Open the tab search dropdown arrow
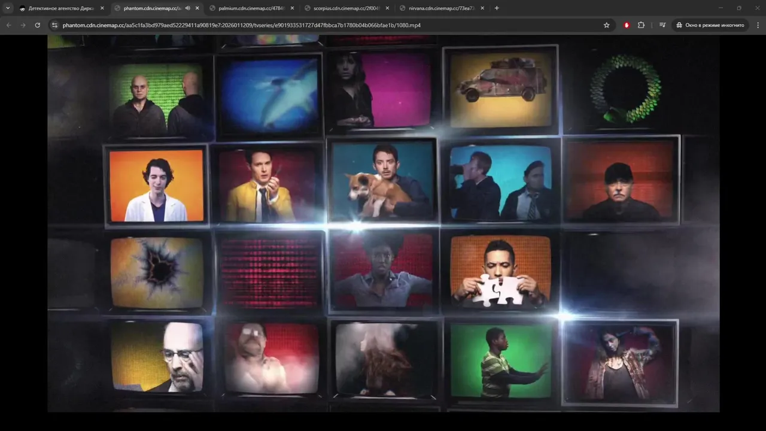The height and width of the screenshot is (431, 766). tap(8, 8)
